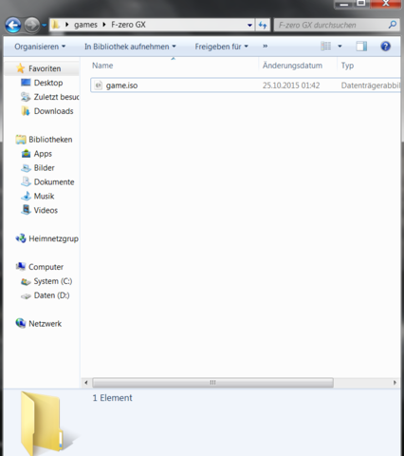Show more toolbar commands chevron

[x=266, y=47]
